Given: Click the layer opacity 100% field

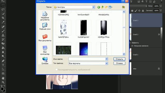Looking at the screenshot, I should tap(156, 6).
